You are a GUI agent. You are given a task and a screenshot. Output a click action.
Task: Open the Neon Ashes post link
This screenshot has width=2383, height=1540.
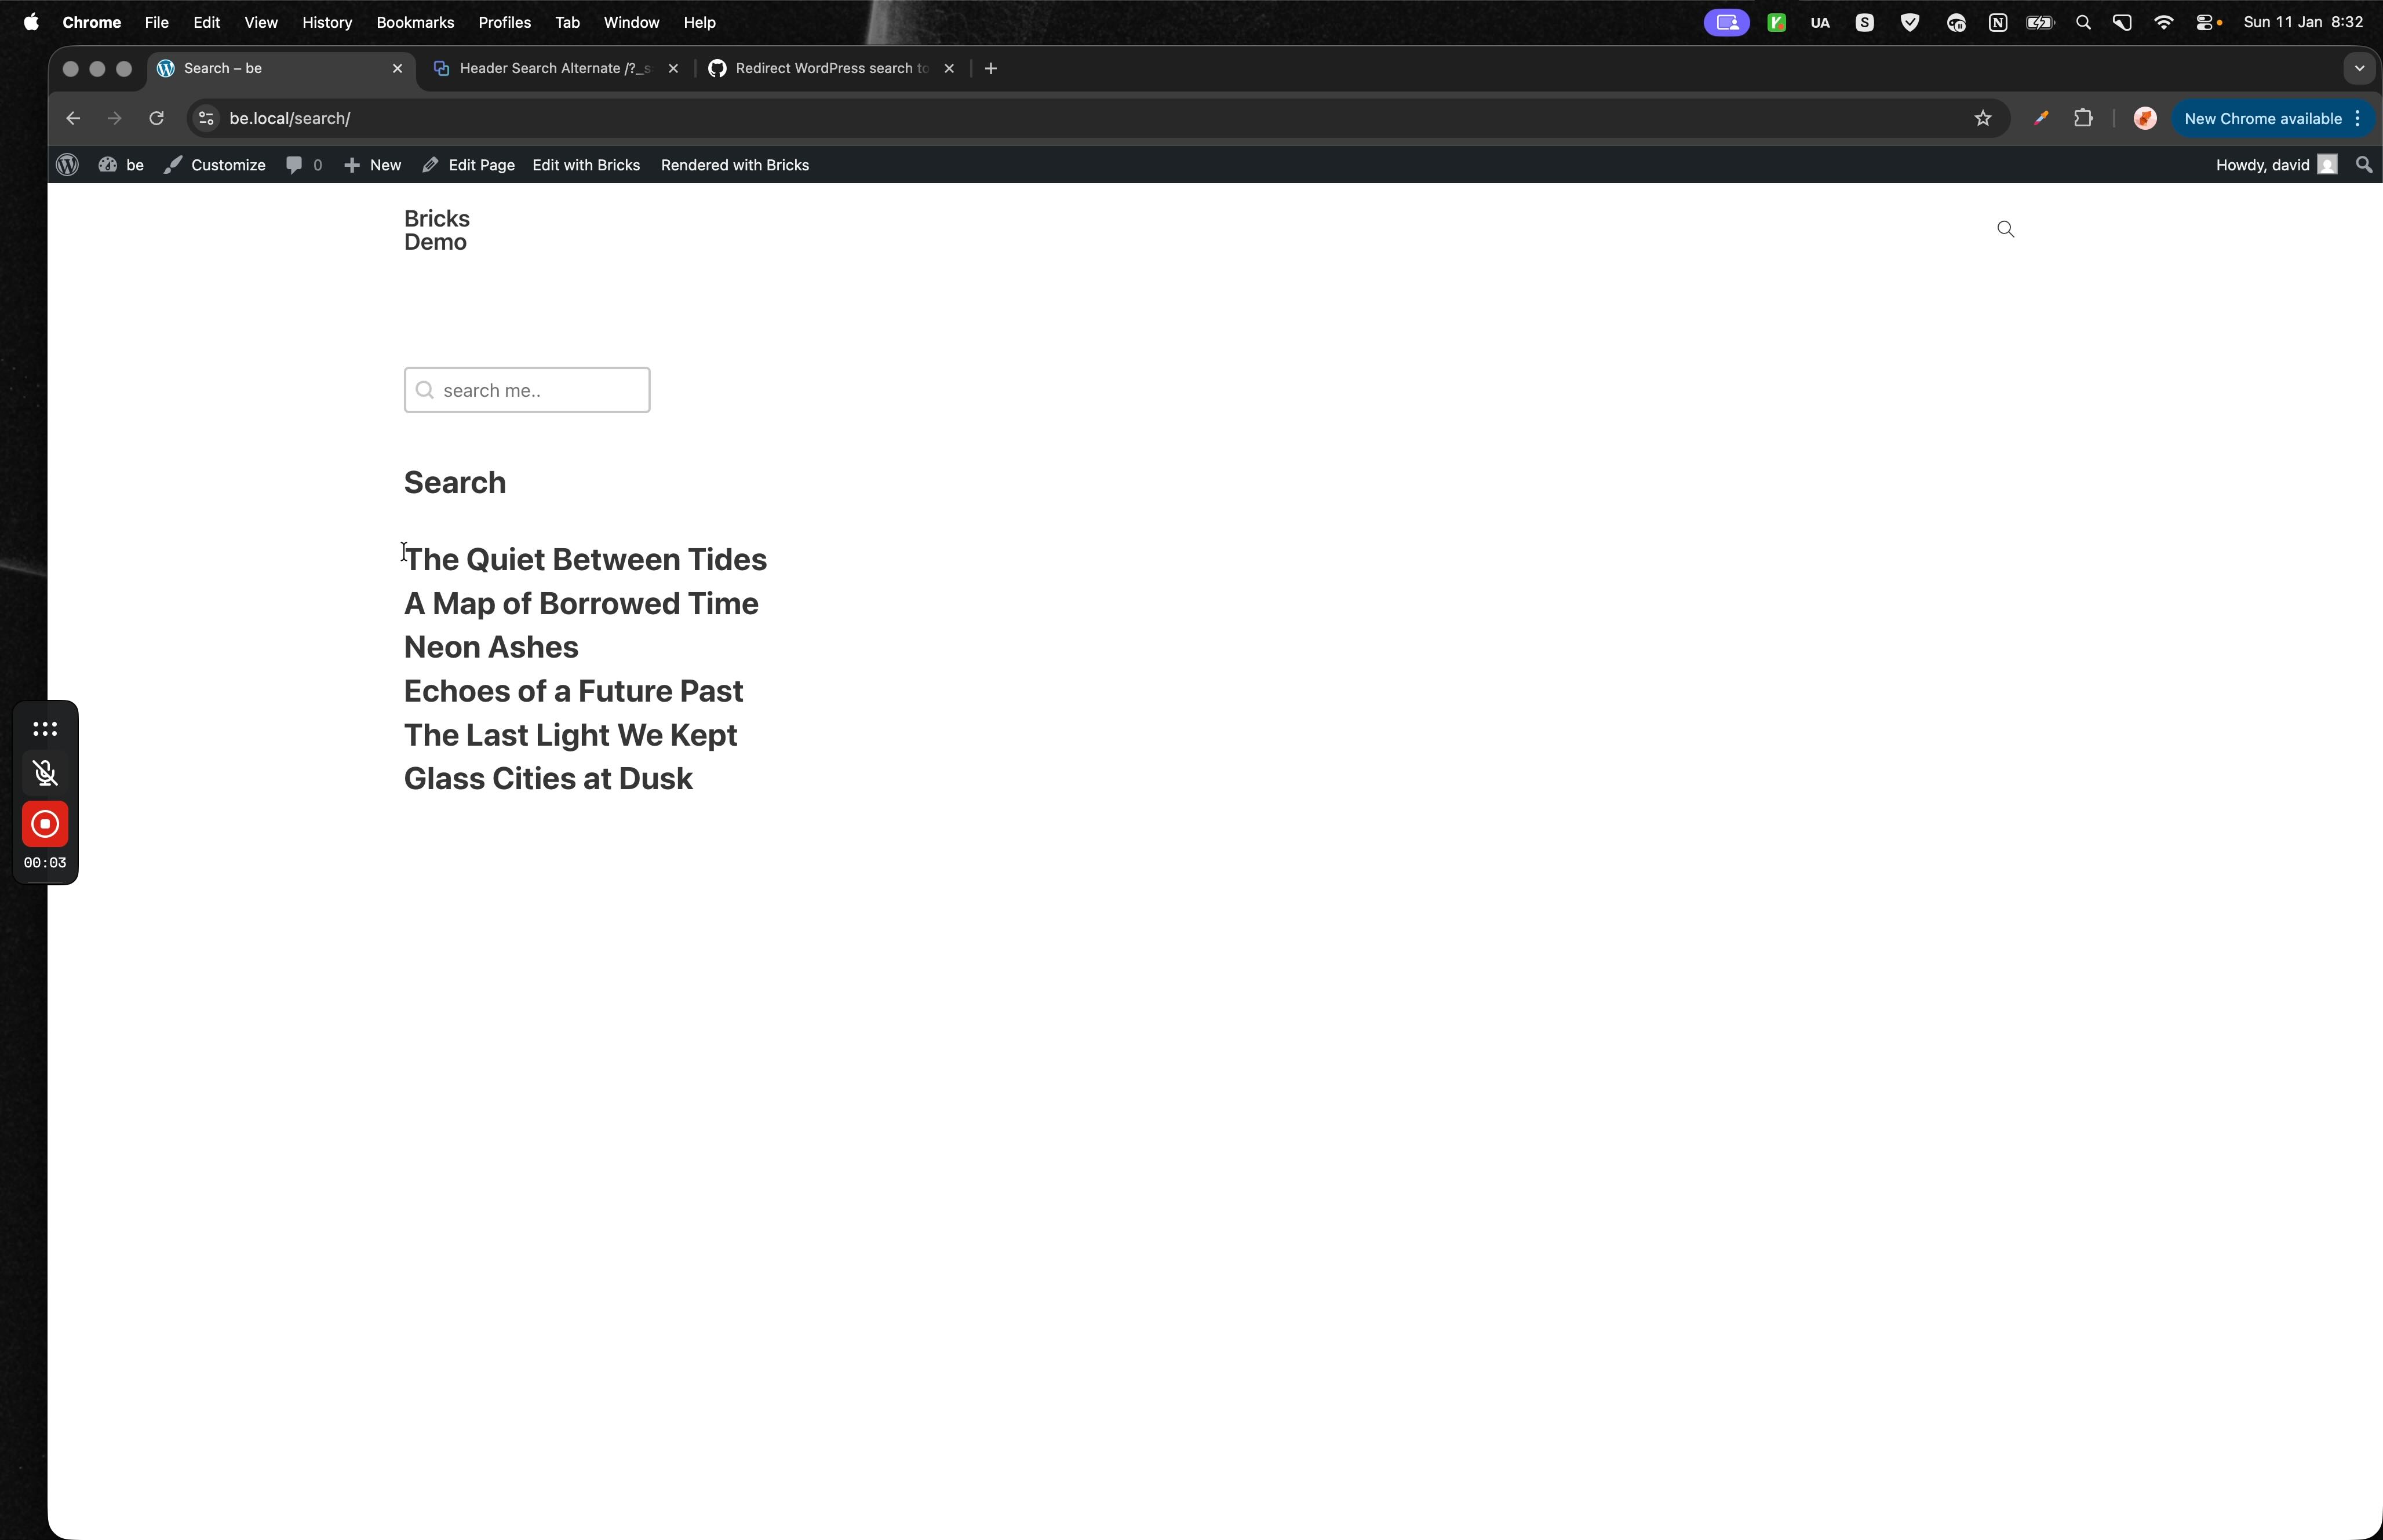(x=491, y=647)
